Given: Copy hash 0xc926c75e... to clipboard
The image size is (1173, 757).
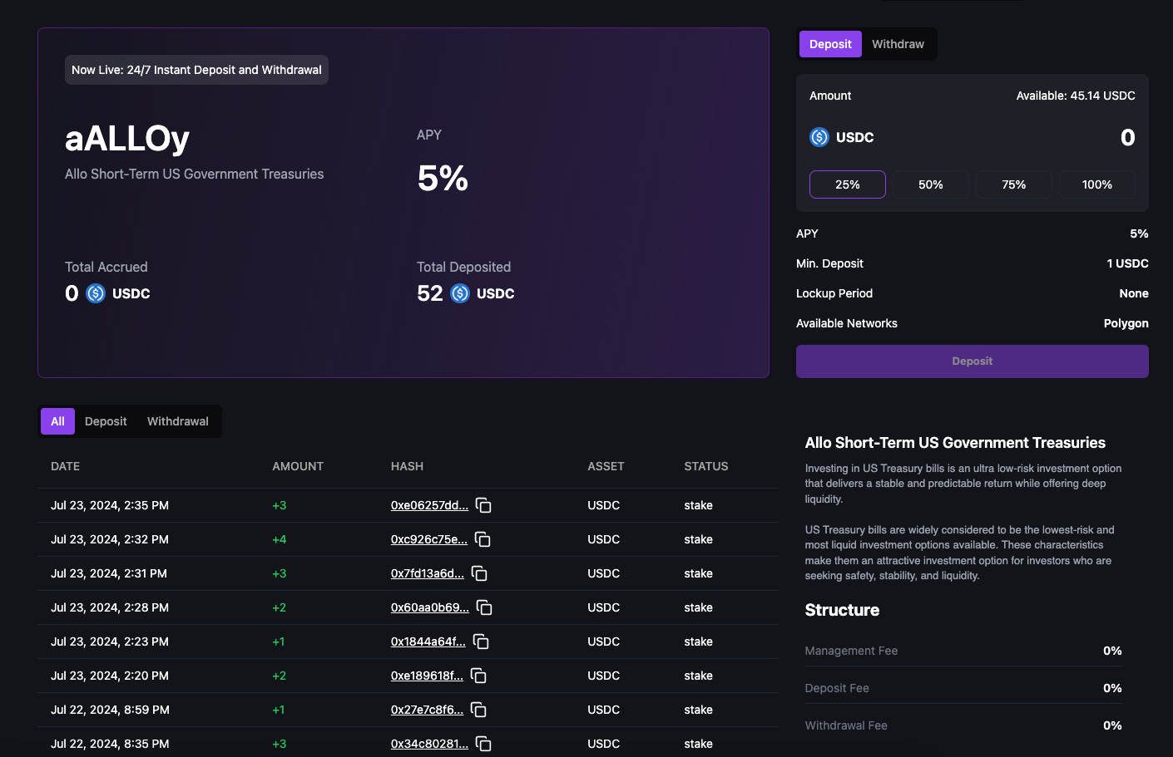Looking at the screenshot, I should click(483, 539).
